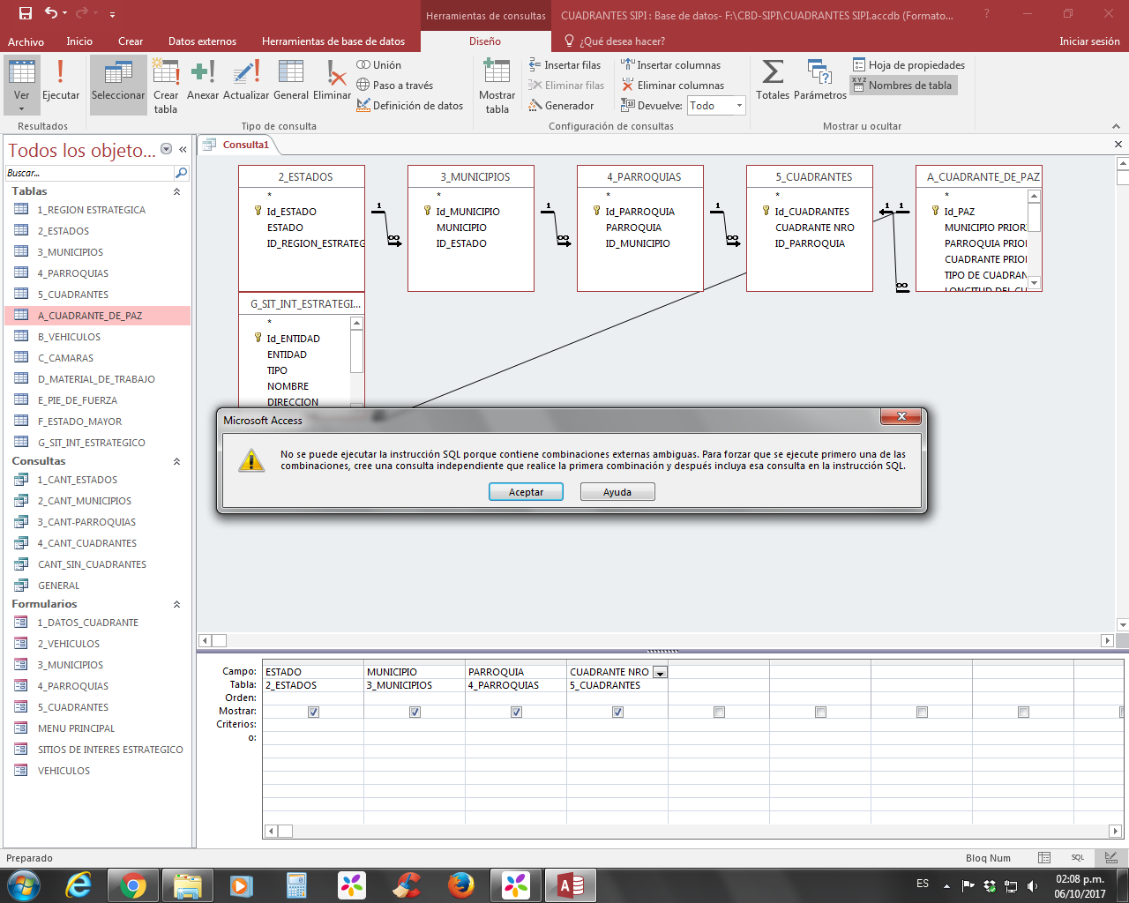Select the General crosstab query type
This screenshot has width=1129, height=903.
[291, 81]
